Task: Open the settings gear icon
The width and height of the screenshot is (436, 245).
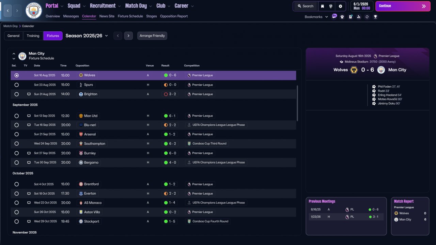Action: [340, 6]
